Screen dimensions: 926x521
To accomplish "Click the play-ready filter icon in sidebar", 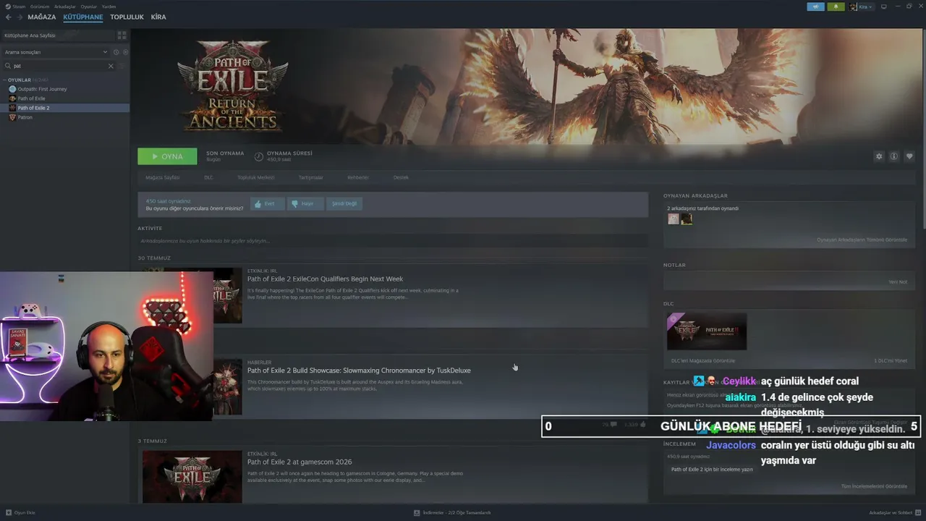I will coord(125,52).
